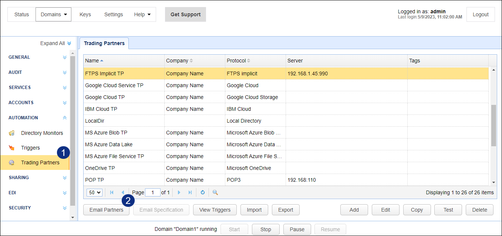This screenshot has width=502, height=236.
Task: Sort table by Protocol column
Action: (x=255, y=61)
